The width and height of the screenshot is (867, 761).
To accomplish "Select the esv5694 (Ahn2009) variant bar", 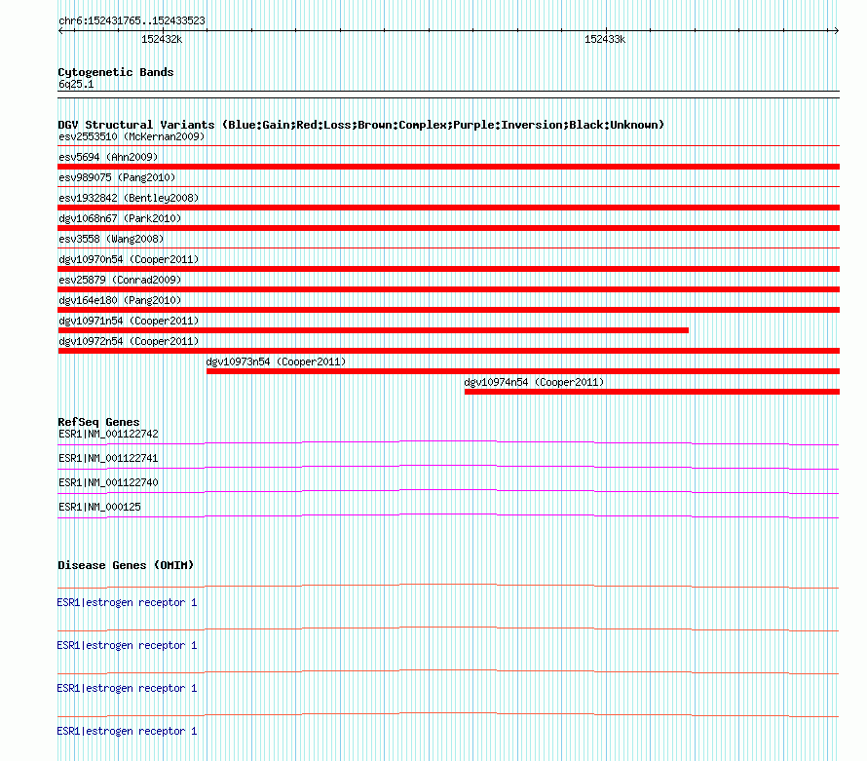I will [448, 167].
